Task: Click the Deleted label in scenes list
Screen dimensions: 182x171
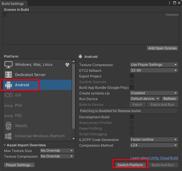Action: 172,15
